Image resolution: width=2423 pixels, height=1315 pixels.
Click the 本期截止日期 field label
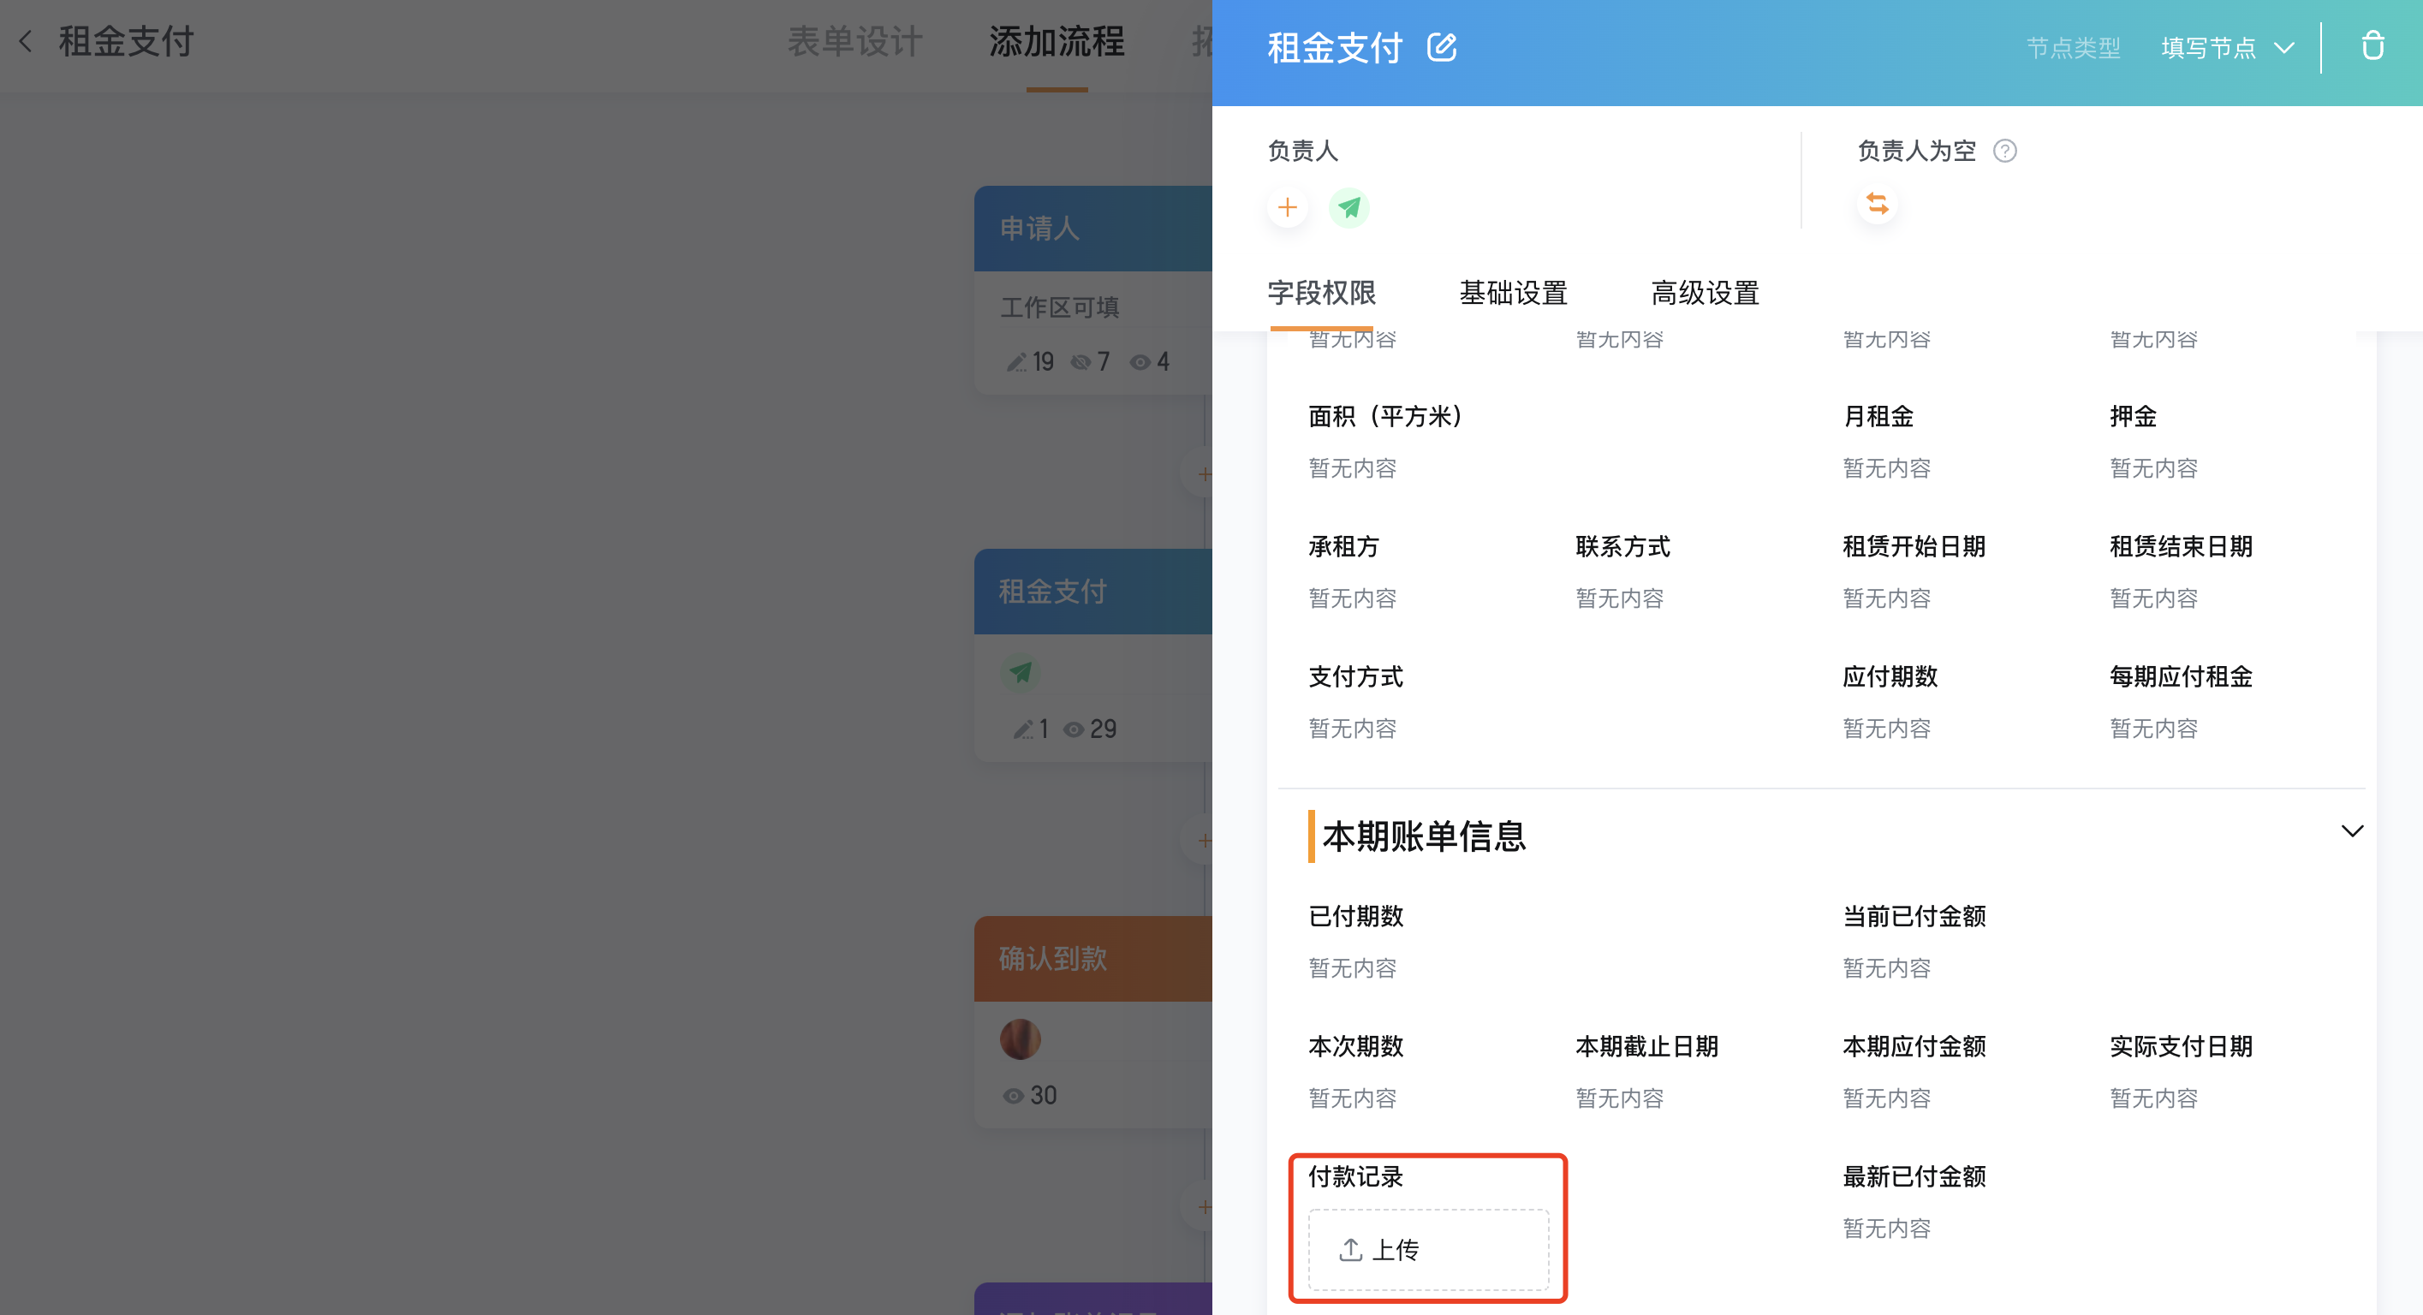1647,1046
